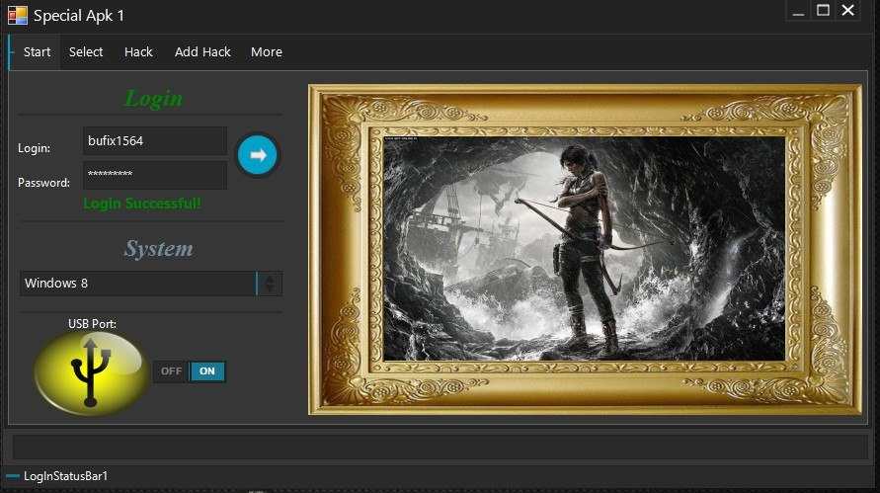Click the Login field containing bufix1564
The image size is (880, 493).
click(x=154, y=141)
